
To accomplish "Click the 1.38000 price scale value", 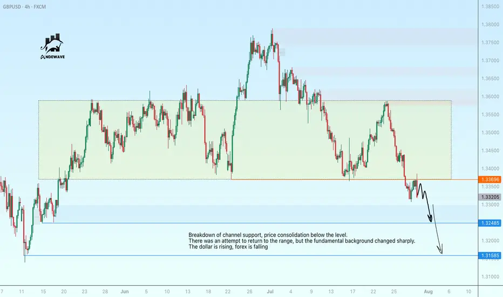I will (x=490, y=24).
